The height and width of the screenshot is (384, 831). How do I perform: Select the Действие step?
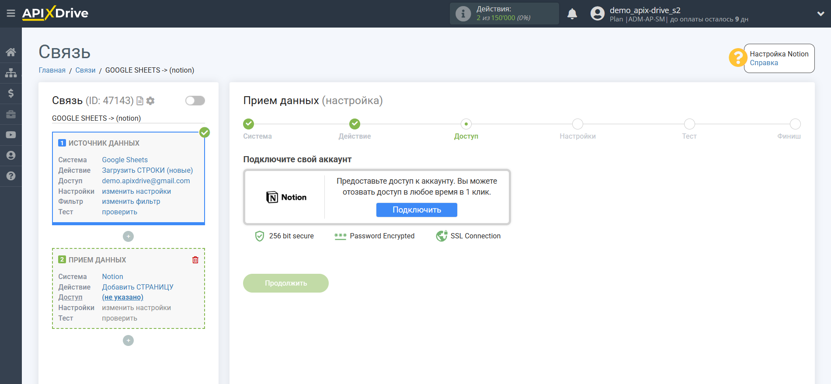[355, 124]
